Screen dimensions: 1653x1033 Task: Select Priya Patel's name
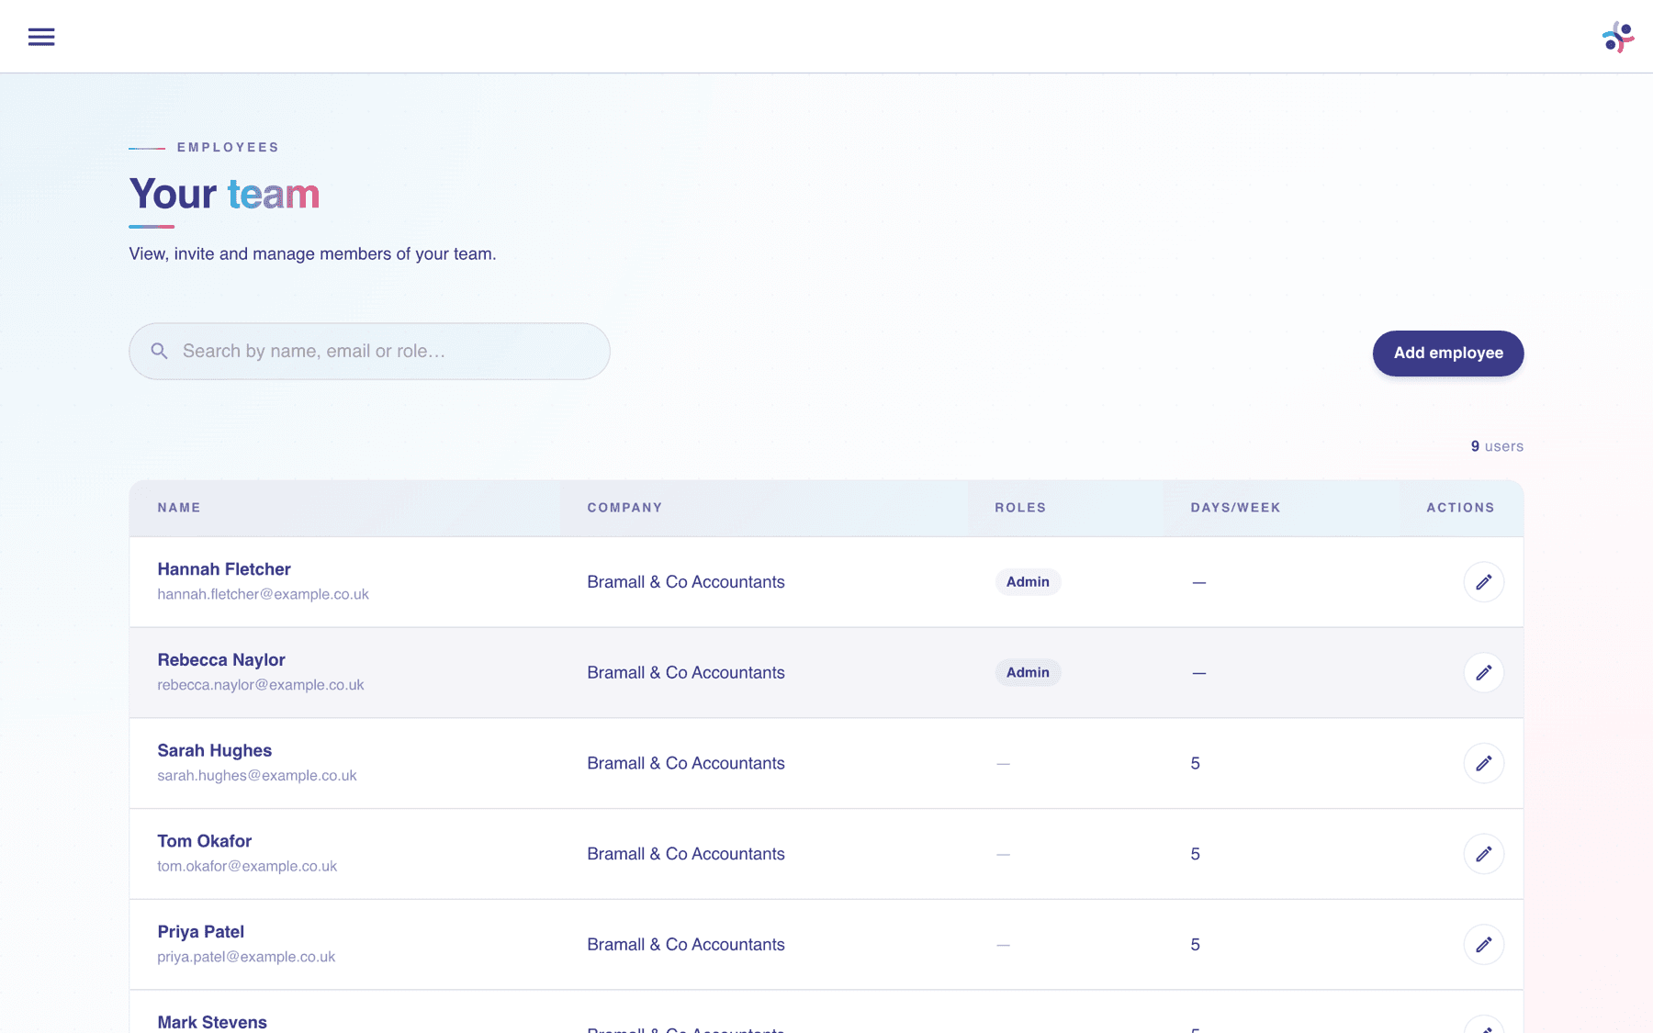[x=200, y=932]
